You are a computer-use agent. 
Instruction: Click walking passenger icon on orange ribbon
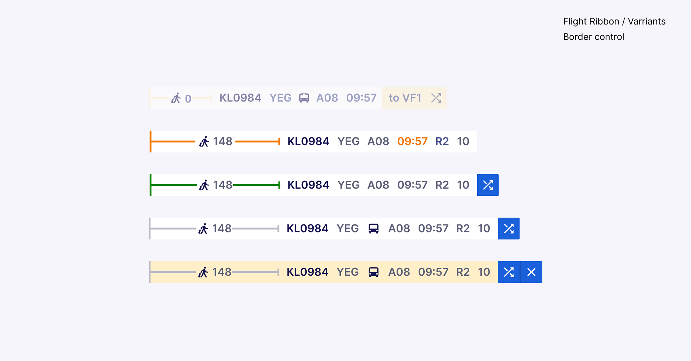pyautogui.click(x=204, y=141)
